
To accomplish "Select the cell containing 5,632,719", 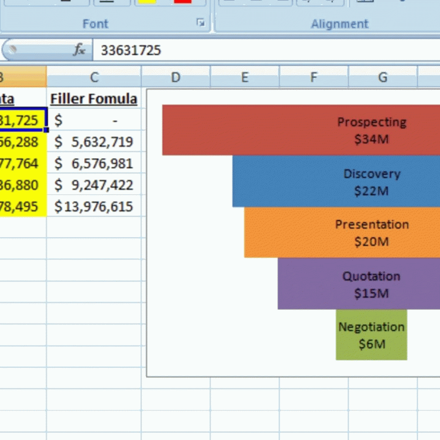I will point(94,142).
